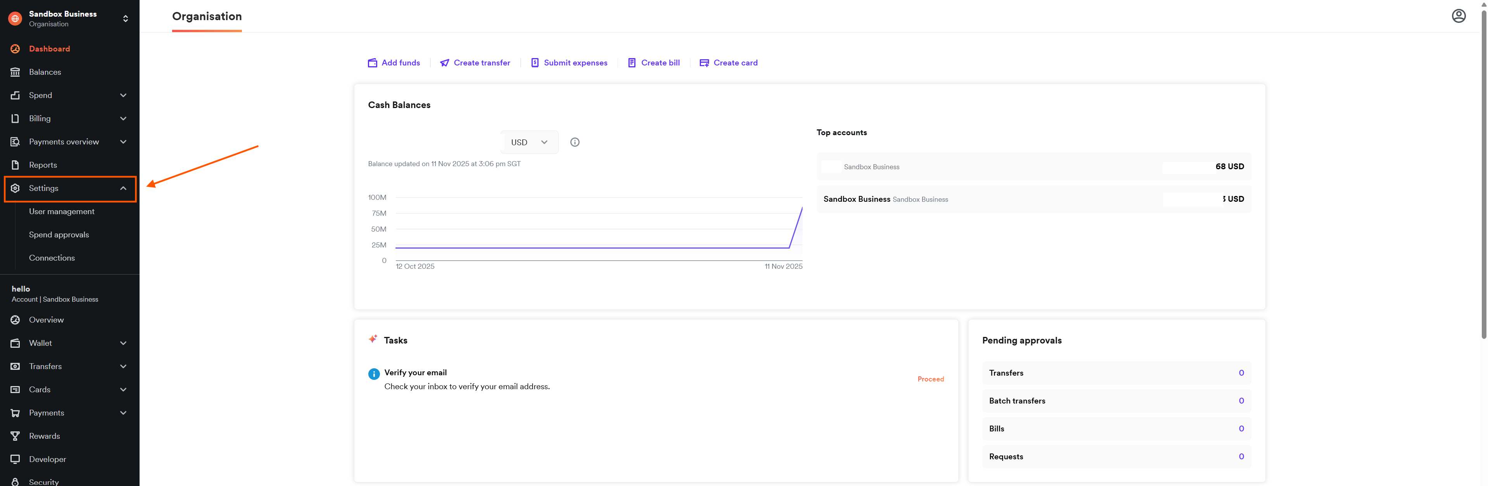Image resolution: width=1488 pixels, height=486 pixels.
Task: Click the Create bill link
Action: pos(659,63)
